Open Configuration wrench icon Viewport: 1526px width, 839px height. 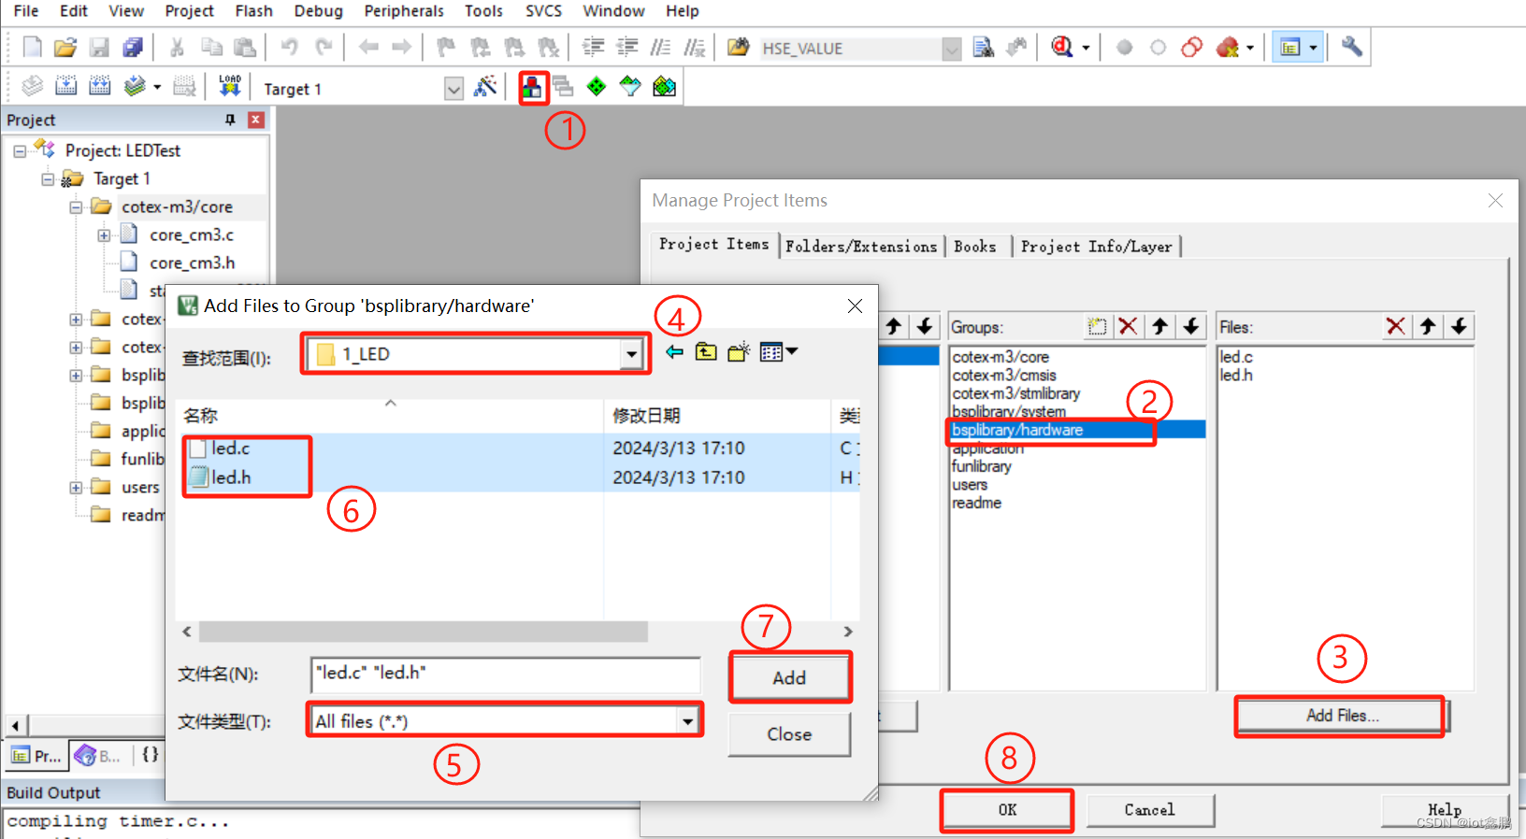click(x=1352, y=47)
